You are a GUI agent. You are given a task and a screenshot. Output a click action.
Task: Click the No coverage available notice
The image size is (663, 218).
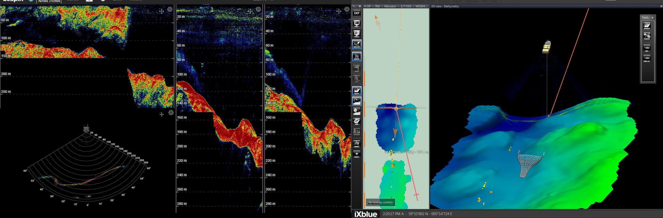pyautogui.click(x=380, y=202)
